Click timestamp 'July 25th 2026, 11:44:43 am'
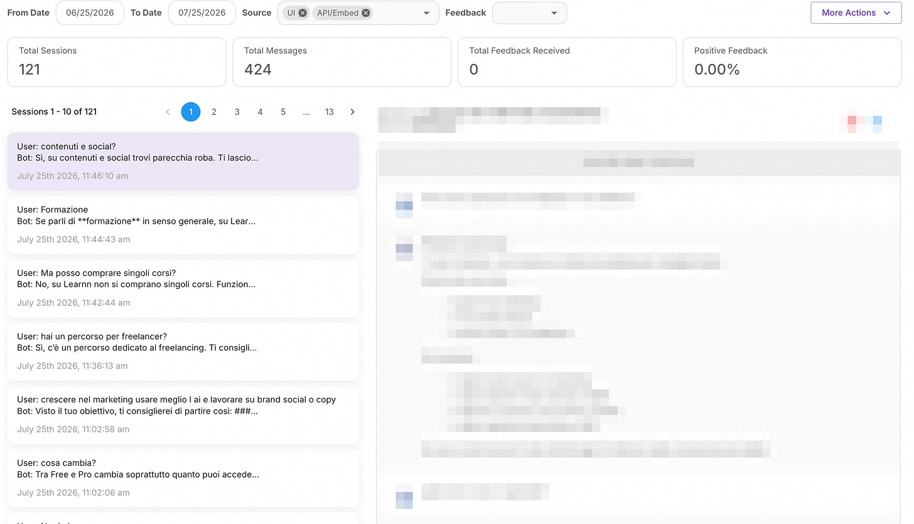914x524 pixels. [73, 239]
